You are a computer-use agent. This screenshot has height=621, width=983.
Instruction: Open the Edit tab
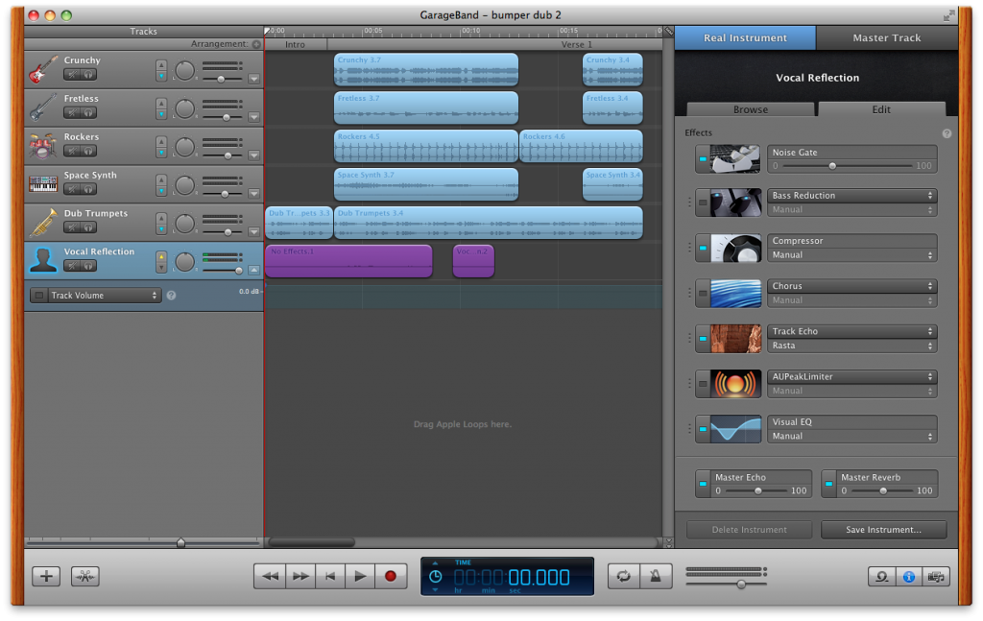pyautogui.click(x=881, y=109)
